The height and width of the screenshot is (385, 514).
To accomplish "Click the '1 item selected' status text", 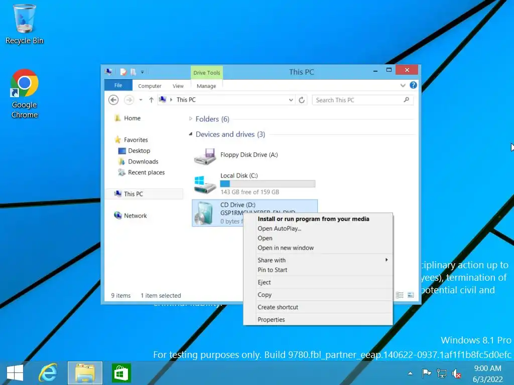I will tap(161, 296).
